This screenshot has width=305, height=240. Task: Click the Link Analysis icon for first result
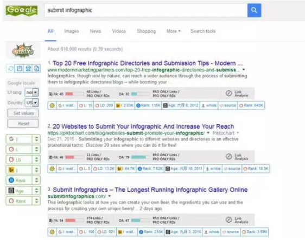[229, 94]
